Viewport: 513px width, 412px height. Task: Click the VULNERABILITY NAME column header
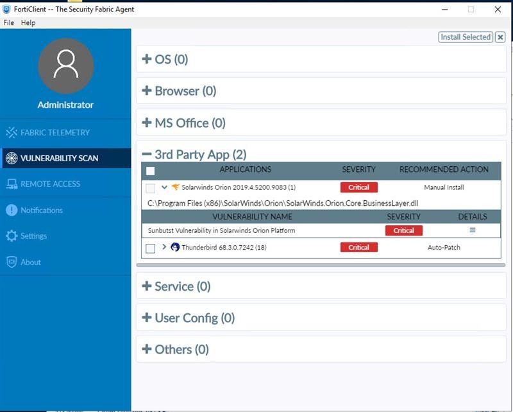tap(252, 216)
